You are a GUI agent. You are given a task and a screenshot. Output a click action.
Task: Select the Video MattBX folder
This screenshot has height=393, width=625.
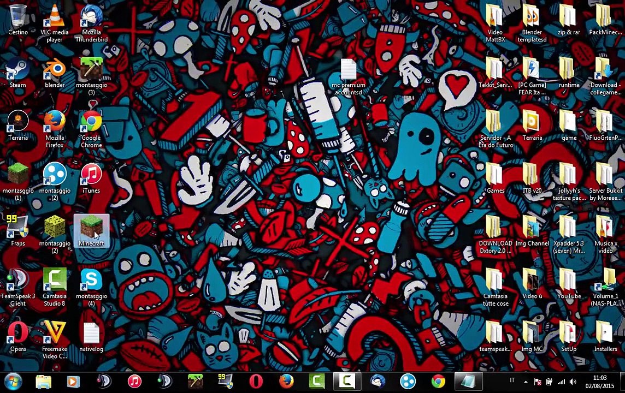pyautogui.click(x=495, y=23)
